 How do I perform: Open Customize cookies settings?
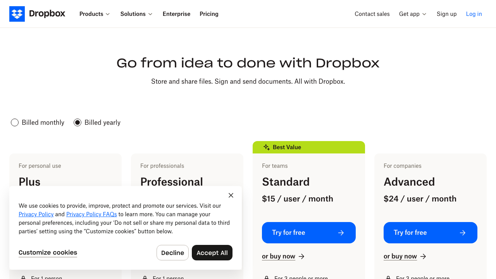tap(48, 253)
